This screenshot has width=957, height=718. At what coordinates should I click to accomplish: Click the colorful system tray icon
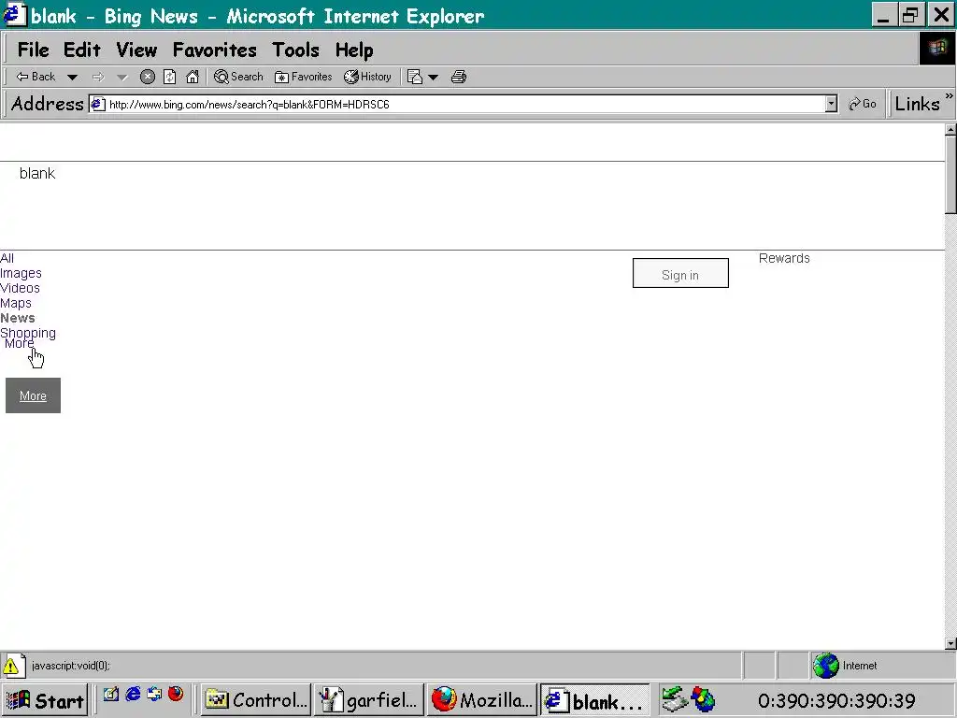point(703,699)
